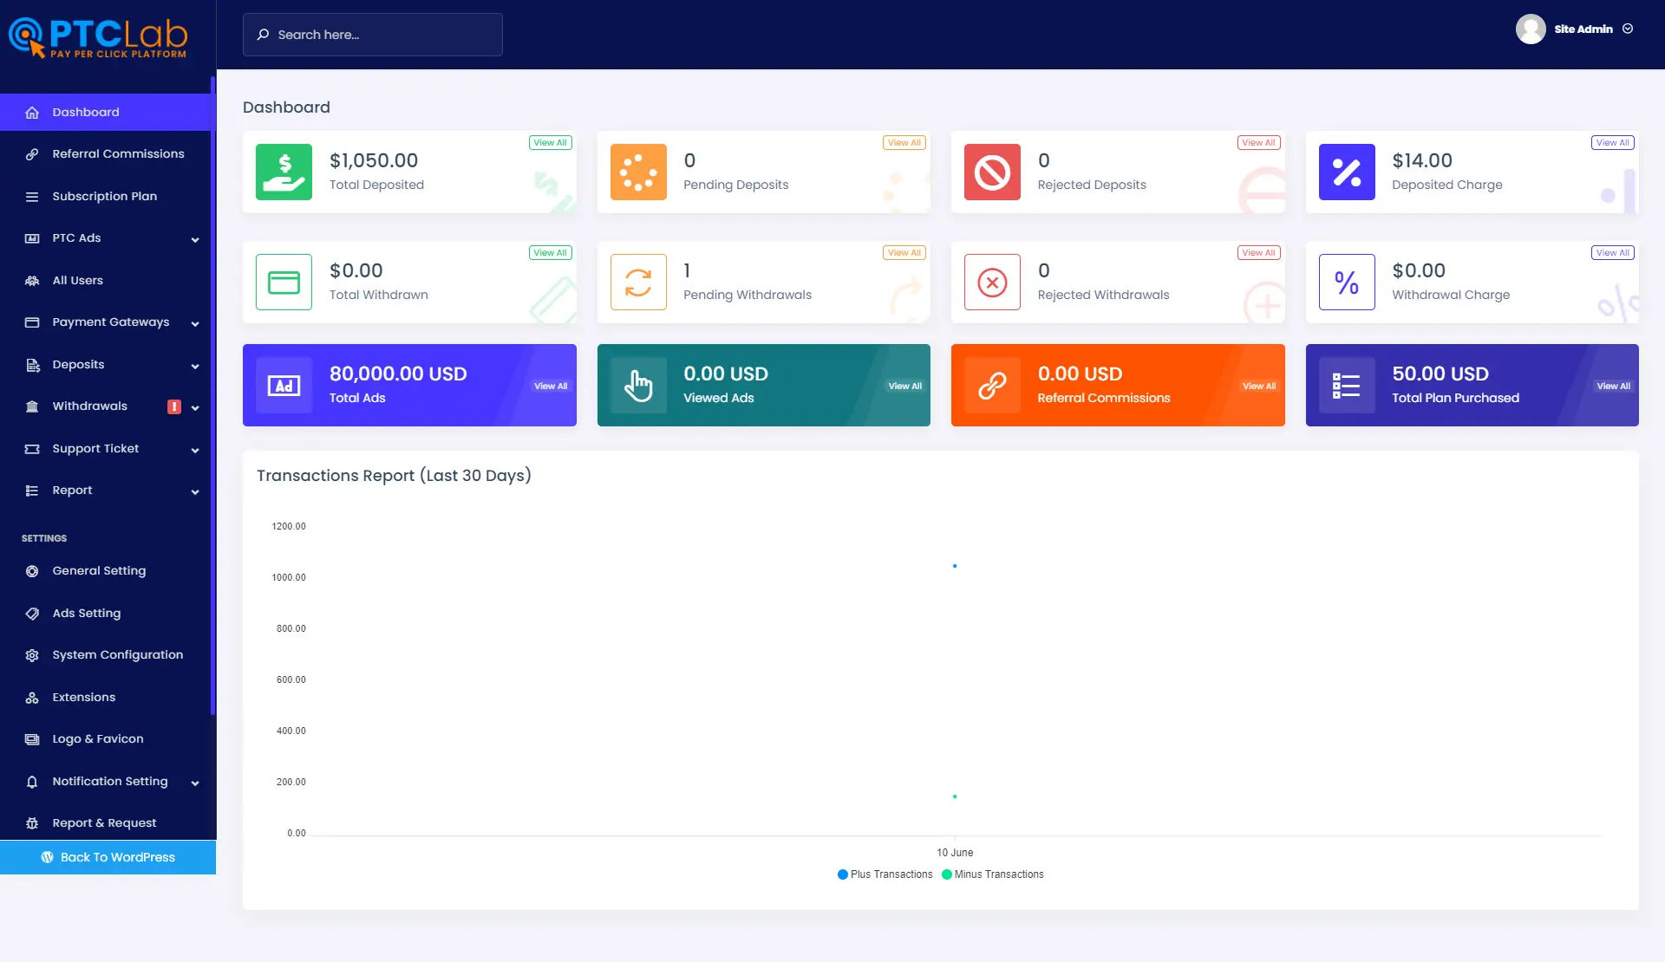Image resolution: width=1665 pixels, height=962 pixels.
Task: Click View All on Total Deposited card
Action: point(550,143)
